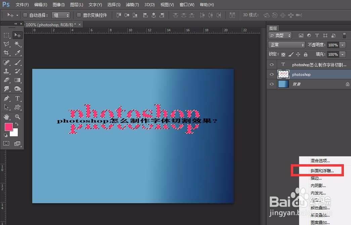Click the pink foreground color swatch

tap(8, 127)
